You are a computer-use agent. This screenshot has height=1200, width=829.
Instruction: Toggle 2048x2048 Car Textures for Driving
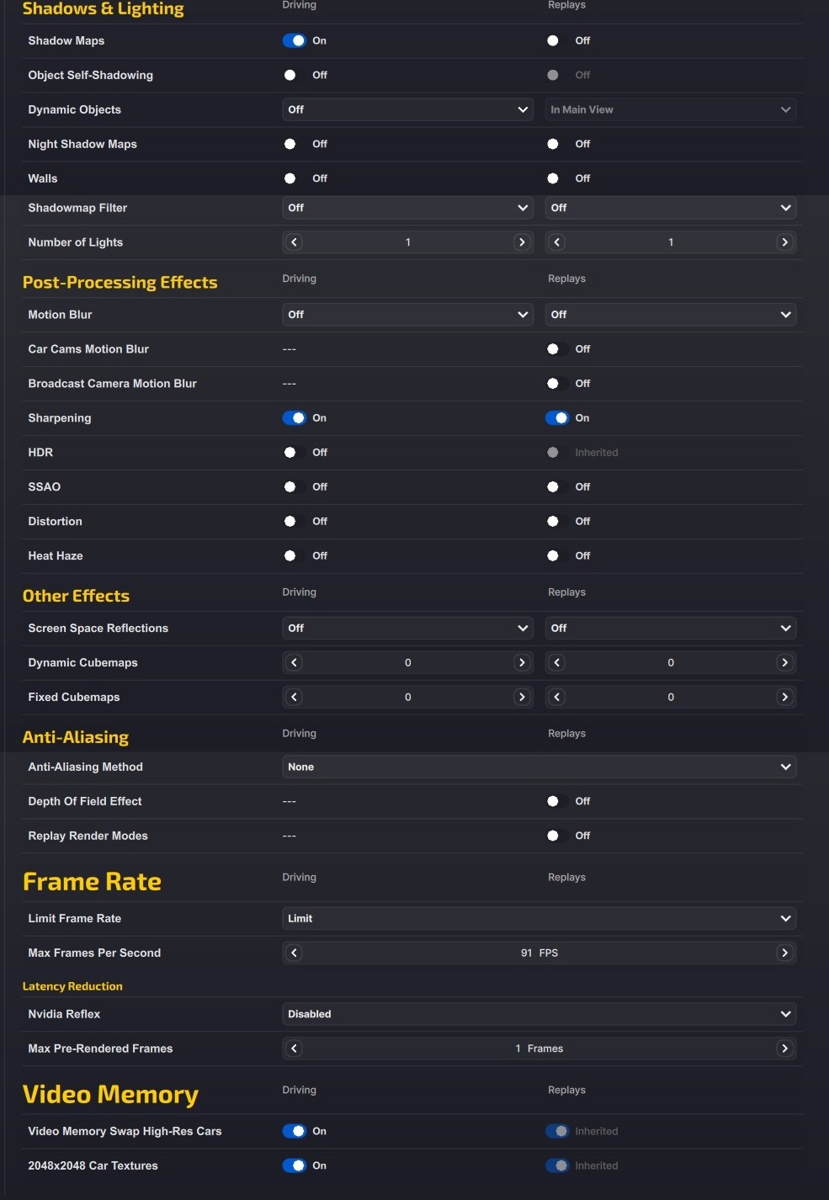pos(294,1165)
